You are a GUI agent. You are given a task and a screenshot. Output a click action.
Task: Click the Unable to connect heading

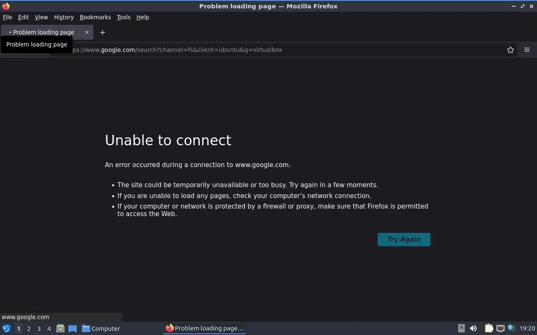click(168, 140)
